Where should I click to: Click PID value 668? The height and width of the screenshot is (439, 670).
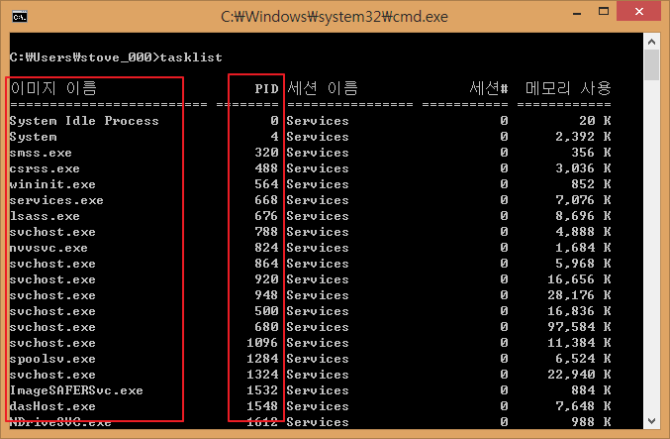click(x=266, y=200)
